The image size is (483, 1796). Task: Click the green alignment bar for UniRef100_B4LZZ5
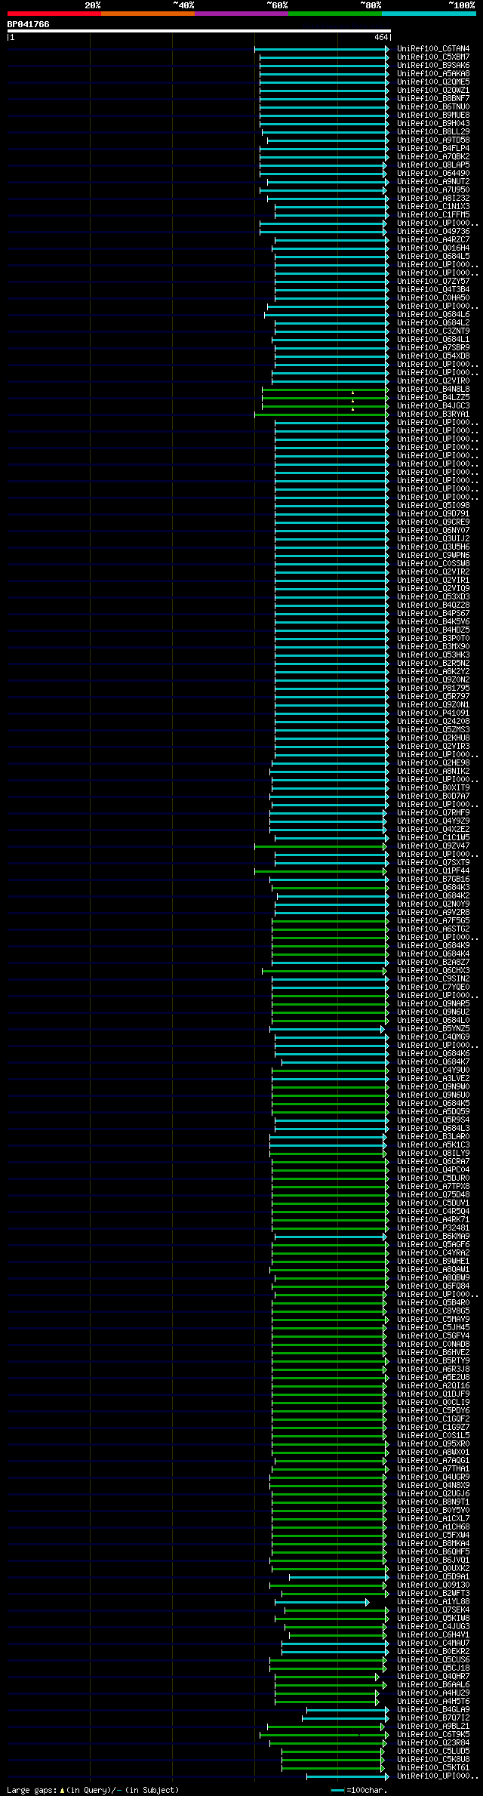coord(325,398)
